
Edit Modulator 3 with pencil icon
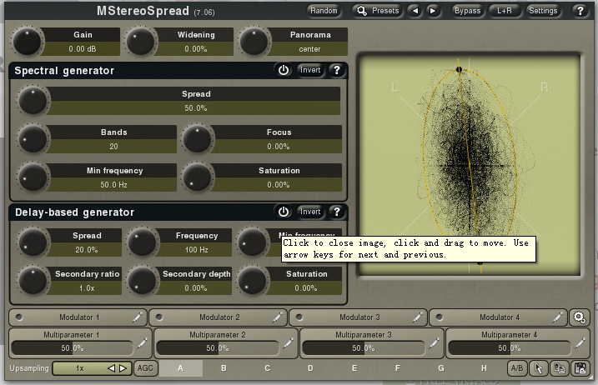point(418,317)
